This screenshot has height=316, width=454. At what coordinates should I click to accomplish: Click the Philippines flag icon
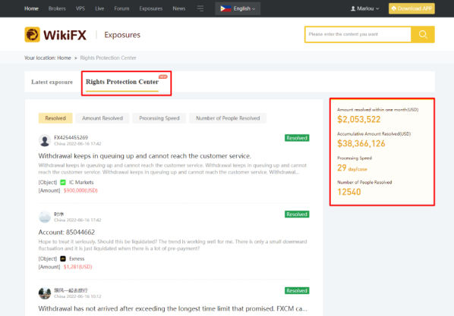pos(225,8)
